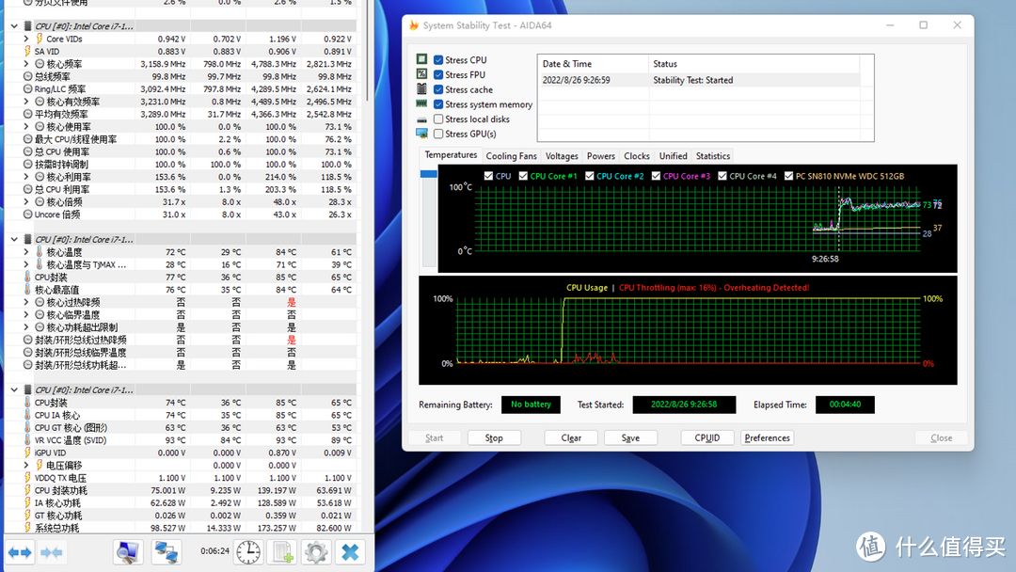The width and height of the screenshot is (1016, 572).
Task: Switch to the Clocks tab
Action: click(636, 156)
